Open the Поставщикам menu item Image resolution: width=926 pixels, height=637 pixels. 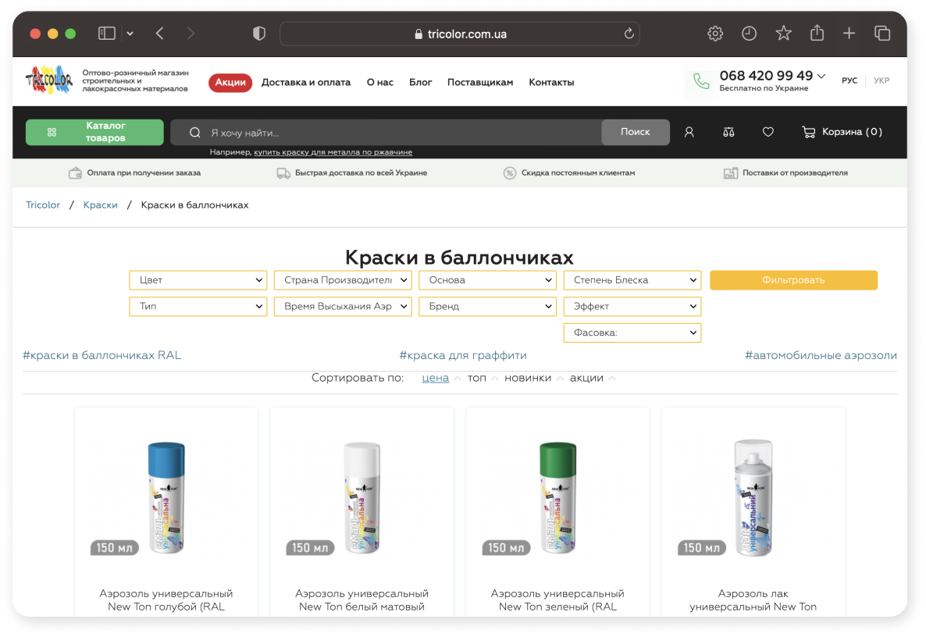[x=480, y=82]
